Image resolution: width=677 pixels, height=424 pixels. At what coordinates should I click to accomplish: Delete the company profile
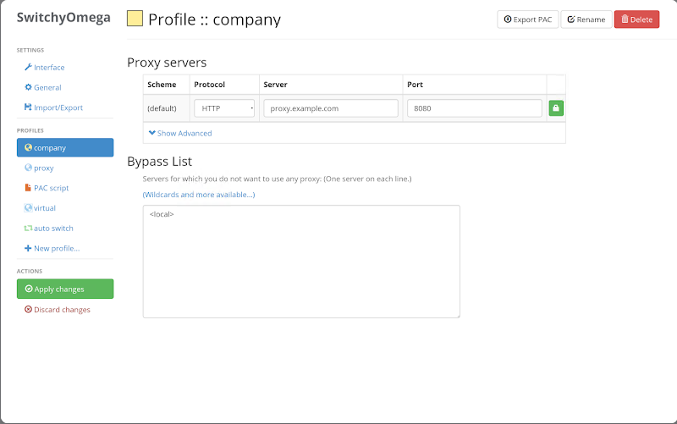coord(637,19)
